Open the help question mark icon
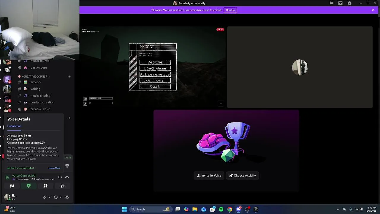The image size is (380, 214). pos(349,3)
